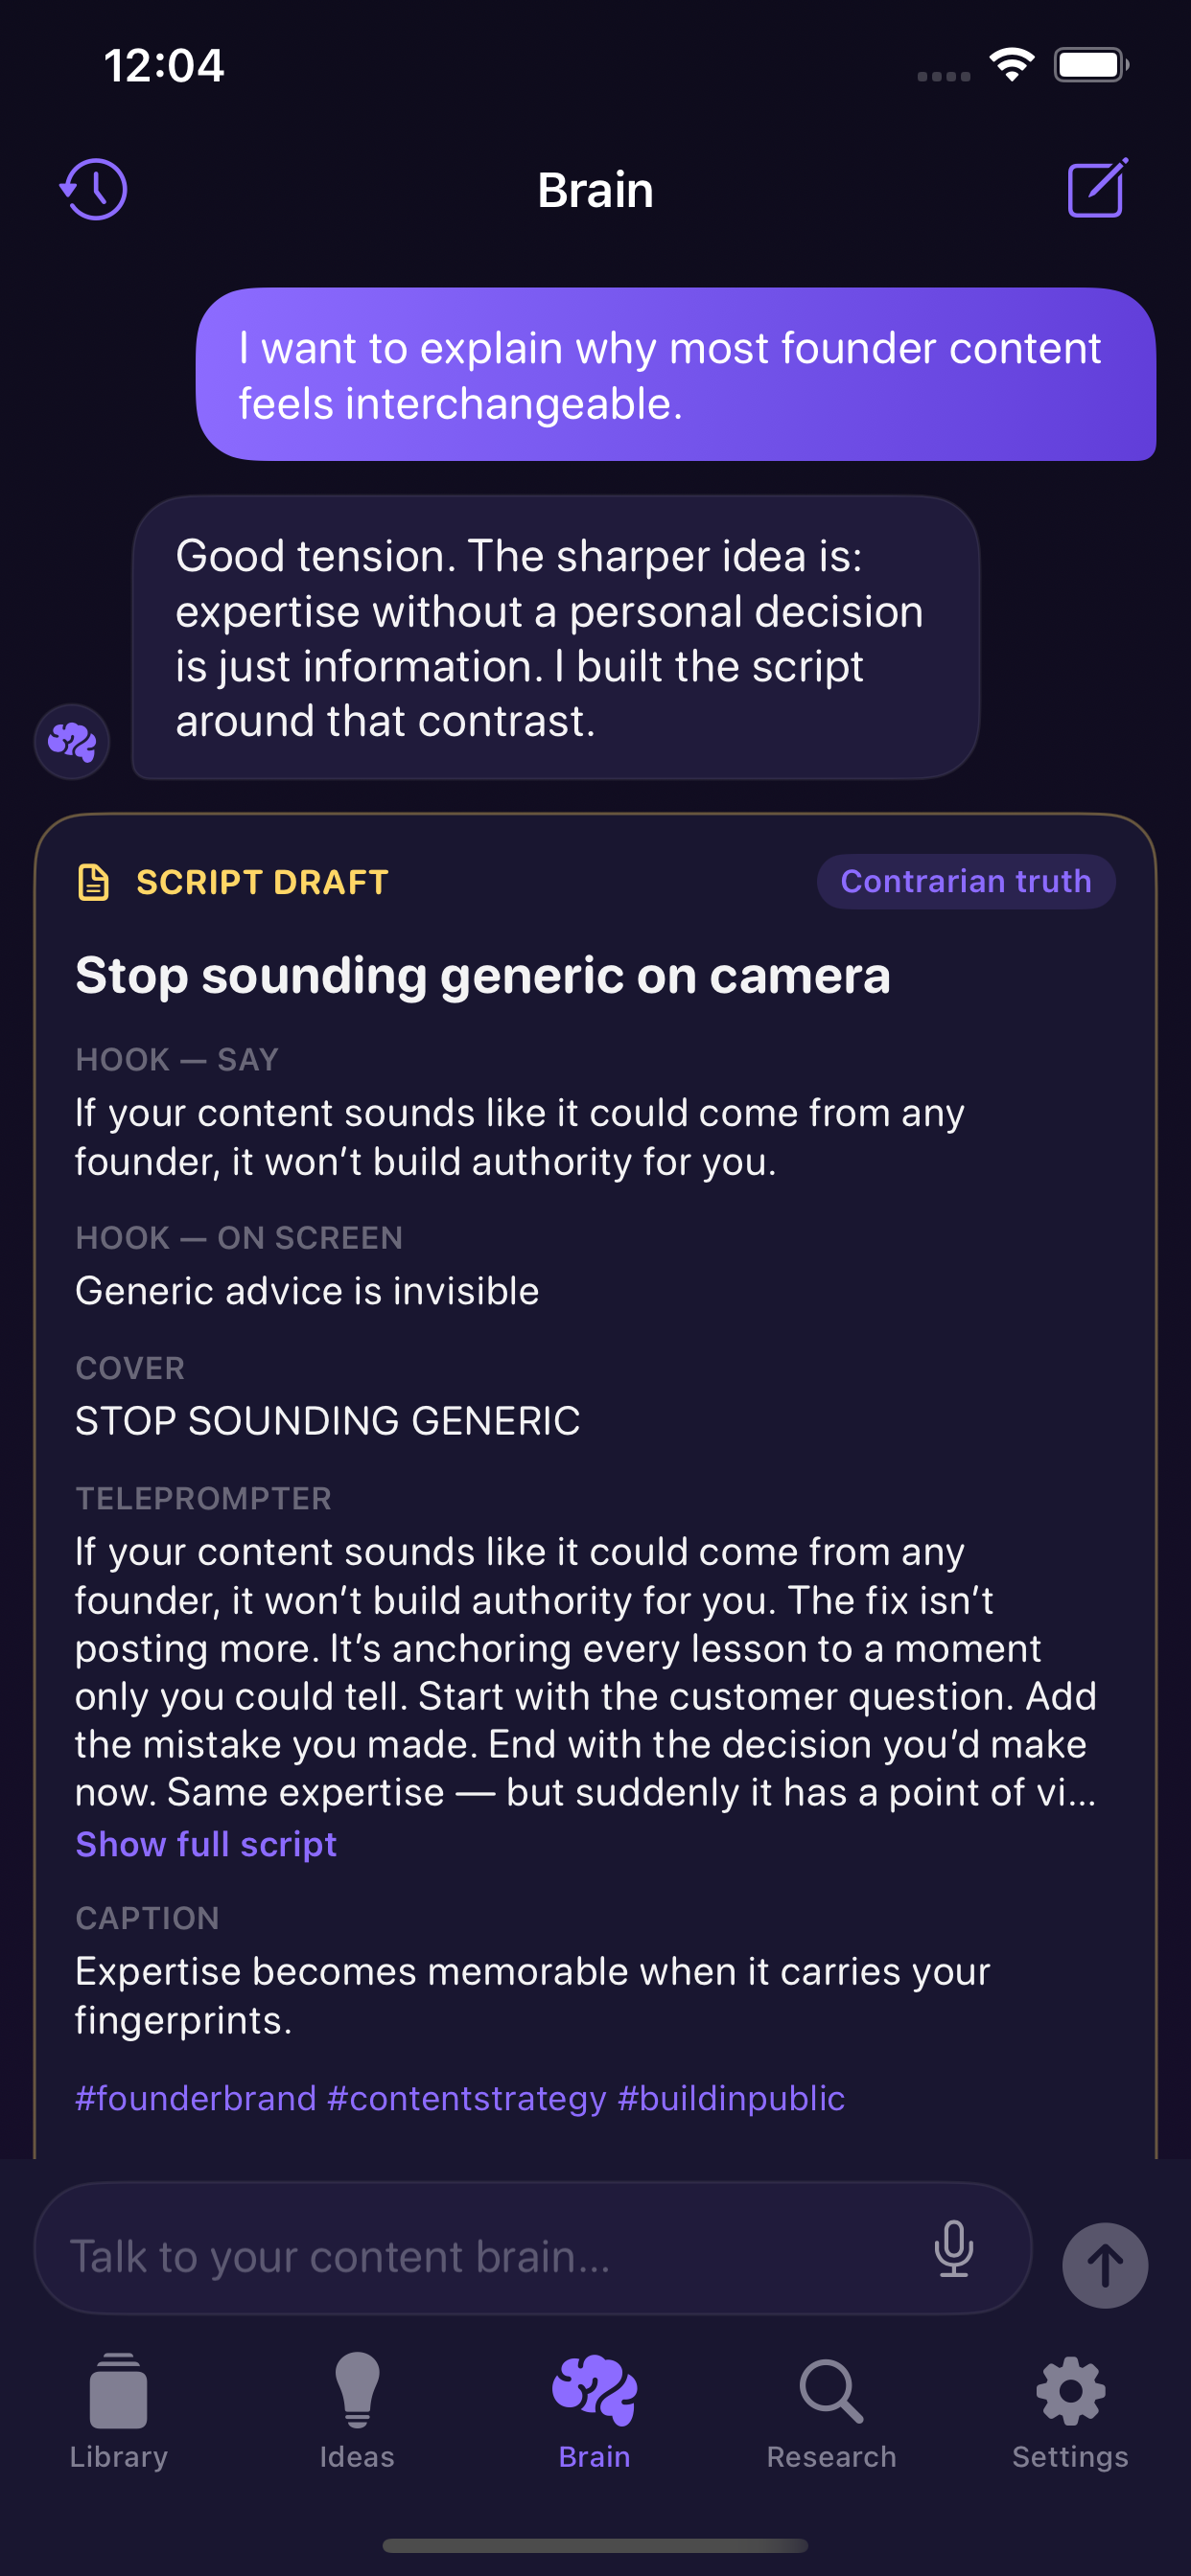Tap the purple user message bubble
The width and height of the screenshot is (1191, 2576).
[x=675, y=375]
